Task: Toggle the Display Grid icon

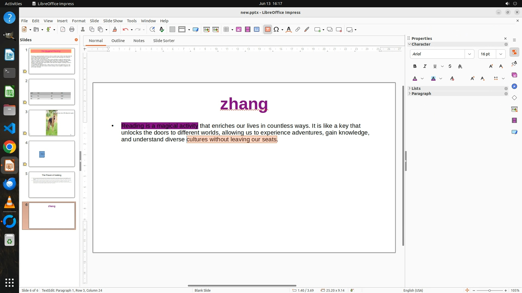Action: pyautogui.click(x=172, y=30)
